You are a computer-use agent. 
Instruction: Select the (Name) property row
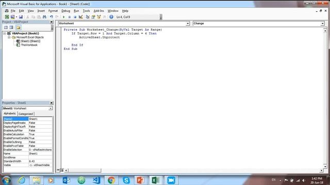pos(27,119)
